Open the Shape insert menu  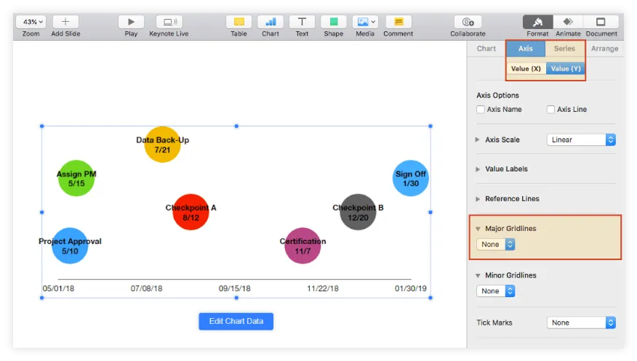pyautogui.click(x=334, y=22)
